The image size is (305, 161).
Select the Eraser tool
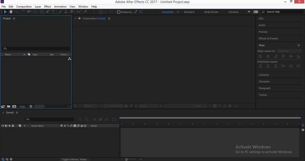click(x=72, y=12)
